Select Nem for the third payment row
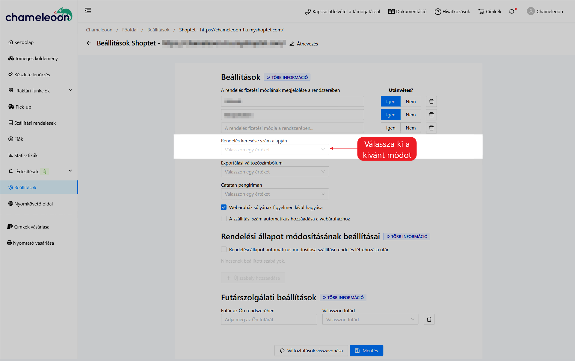 click(x=411, y=128)
